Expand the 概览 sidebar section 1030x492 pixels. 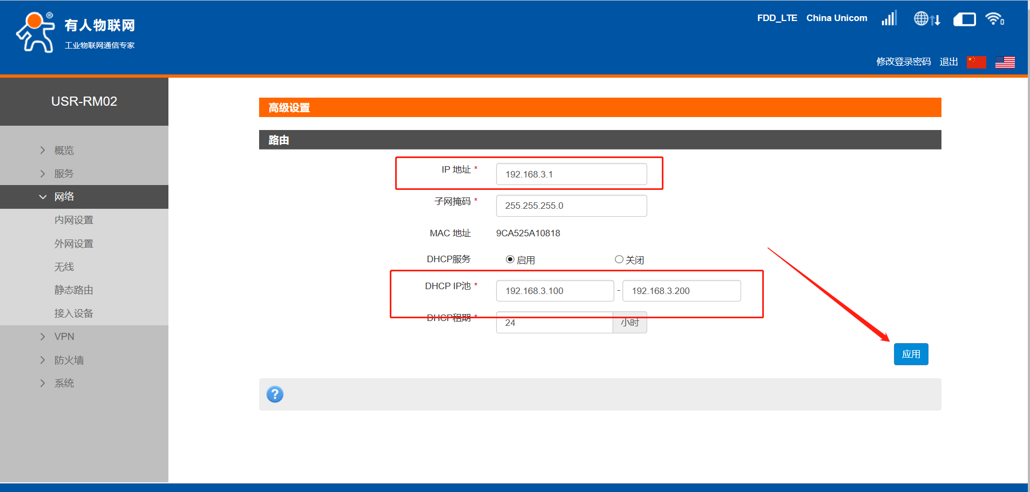(64, 151)
